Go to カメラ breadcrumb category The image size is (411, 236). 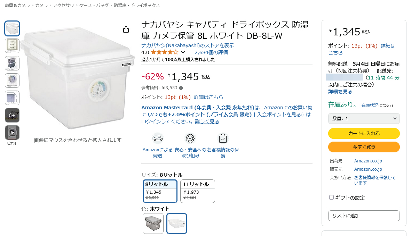pos(42,6)
